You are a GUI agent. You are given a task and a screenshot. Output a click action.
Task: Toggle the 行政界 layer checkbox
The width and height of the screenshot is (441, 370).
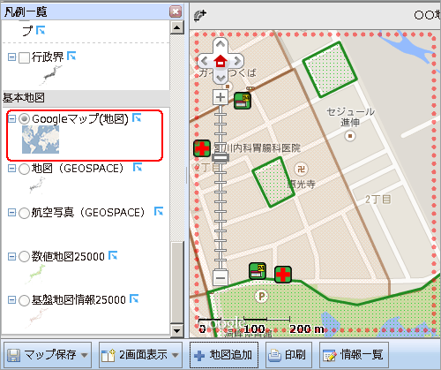[x=24, y=57]
